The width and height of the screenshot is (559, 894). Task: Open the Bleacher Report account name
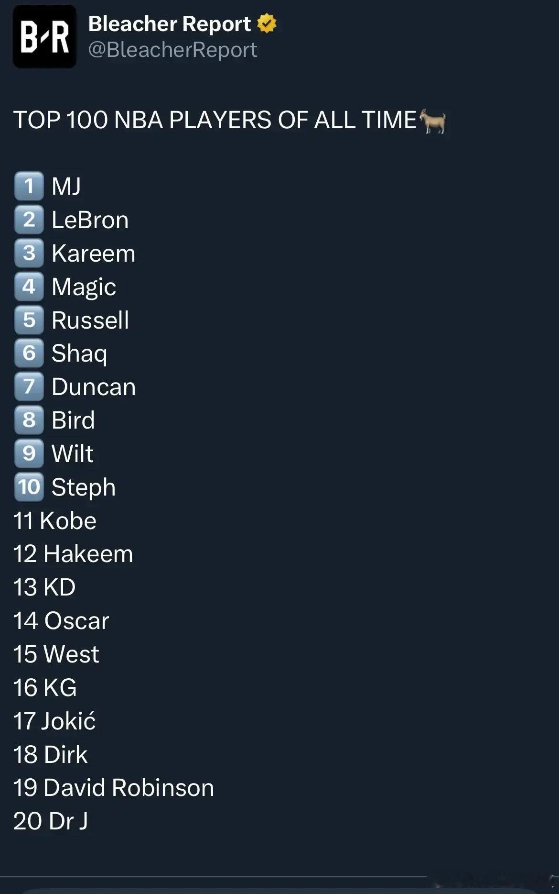click(170, 24)
